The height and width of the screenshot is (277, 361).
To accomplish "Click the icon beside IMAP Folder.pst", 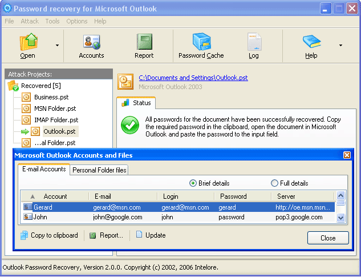I will (26, 120).
